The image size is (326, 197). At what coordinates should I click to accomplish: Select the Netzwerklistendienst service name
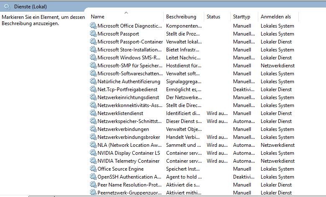(x=120, y=113)
